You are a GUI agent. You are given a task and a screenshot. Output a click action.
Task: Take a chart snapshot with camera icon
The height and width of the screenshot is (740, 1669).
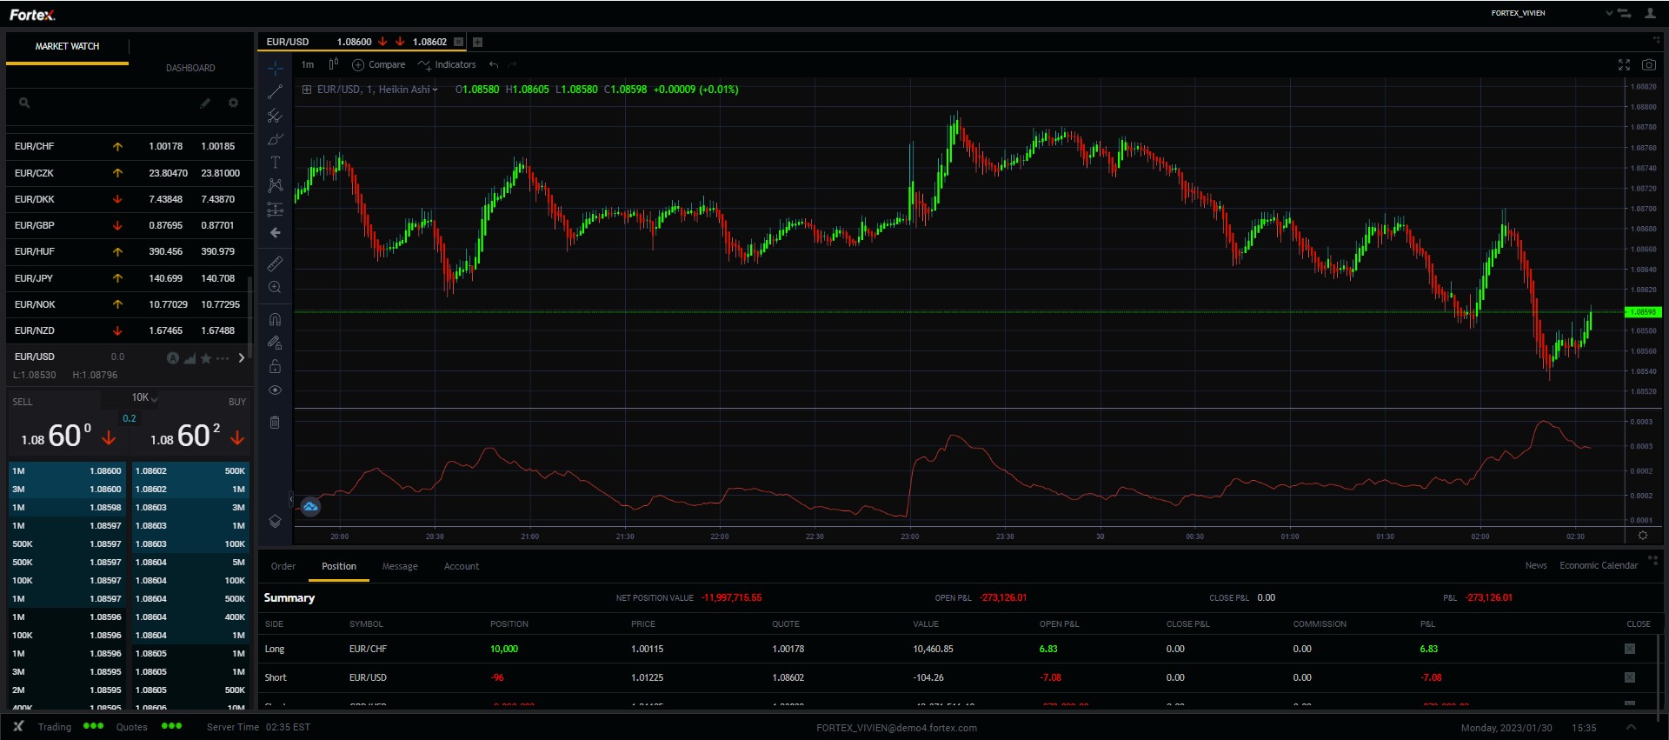tap(1648, 65)
